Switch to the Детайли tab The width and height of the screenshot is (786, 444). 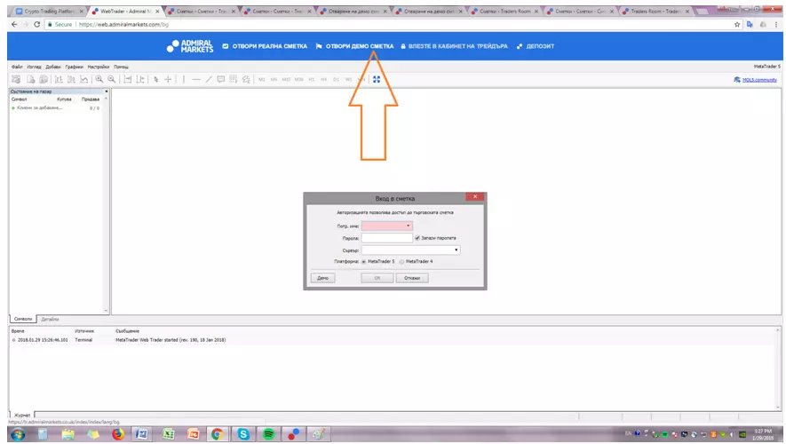pyautogui.click(x=50, y=319)
